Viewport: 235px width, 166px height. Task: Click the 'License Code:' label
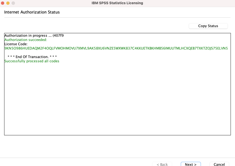point(16,44)
